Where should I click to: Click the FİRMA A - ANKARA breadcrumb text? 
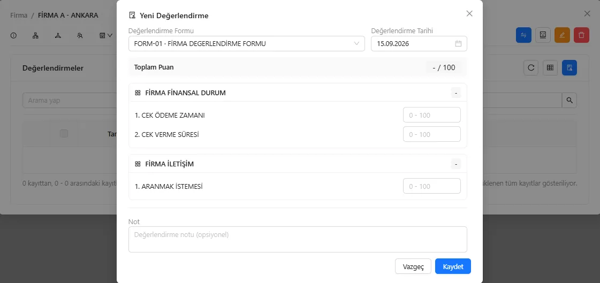[68, 16]
